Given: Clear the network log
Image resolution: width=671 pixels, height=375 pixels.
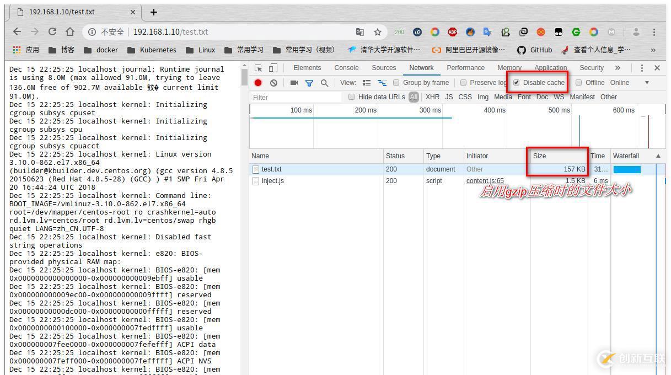Looking at the screenshot, I should (x=273, y=83).
